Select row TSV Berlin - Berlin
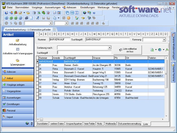 click(100, 94)
